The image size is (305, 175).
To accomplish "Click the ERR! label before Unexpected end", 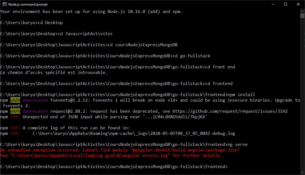I will (x=15, y=117).
